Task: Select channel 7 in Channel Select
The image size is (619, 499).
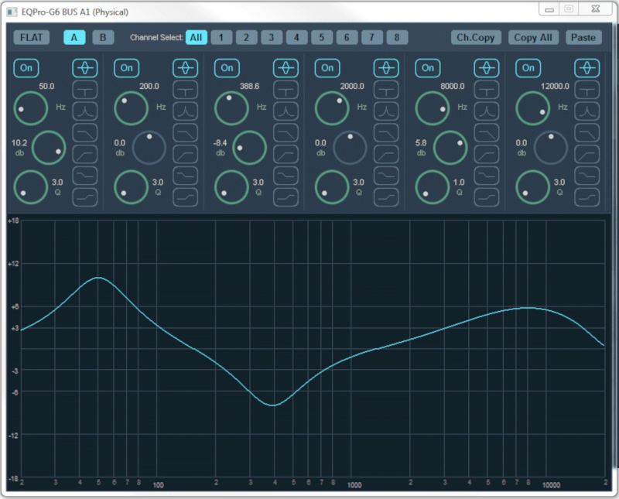Action: coord(372,37)
